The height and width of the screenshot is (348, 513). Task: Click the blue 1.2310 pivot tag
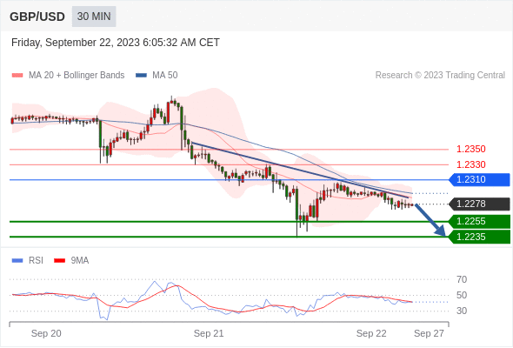pyautogui.click(x=479, y=180)
